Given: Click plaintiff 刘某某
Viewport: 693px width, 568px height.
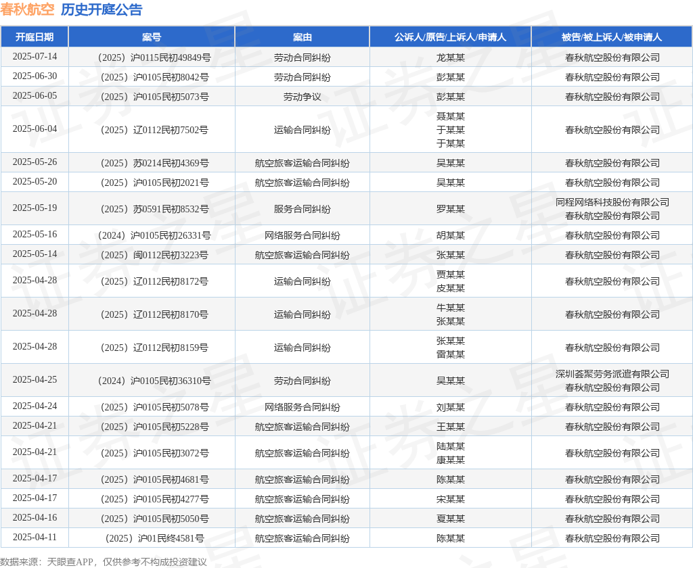Looking at the screenshot, I should [x=450, y=407].
